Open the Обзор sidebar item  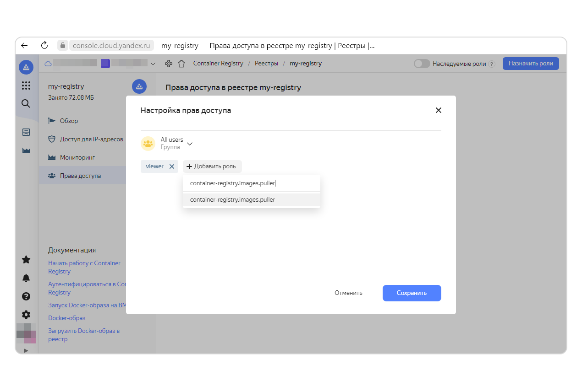coord(69,121)
